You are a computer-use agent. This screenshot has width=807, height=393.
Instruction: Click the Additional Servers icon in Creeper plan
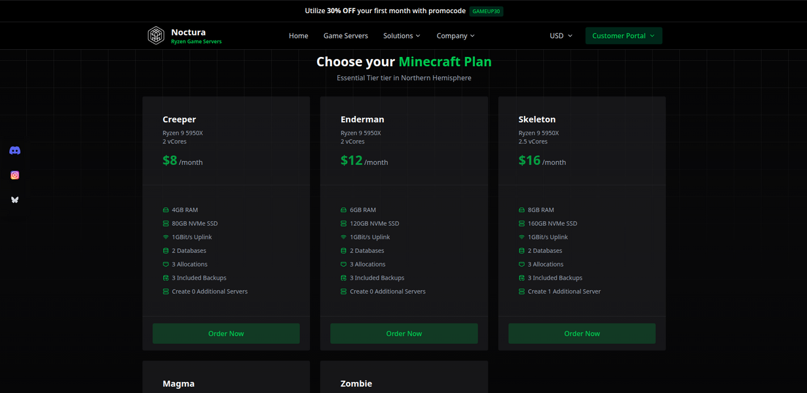click(166, 291)
